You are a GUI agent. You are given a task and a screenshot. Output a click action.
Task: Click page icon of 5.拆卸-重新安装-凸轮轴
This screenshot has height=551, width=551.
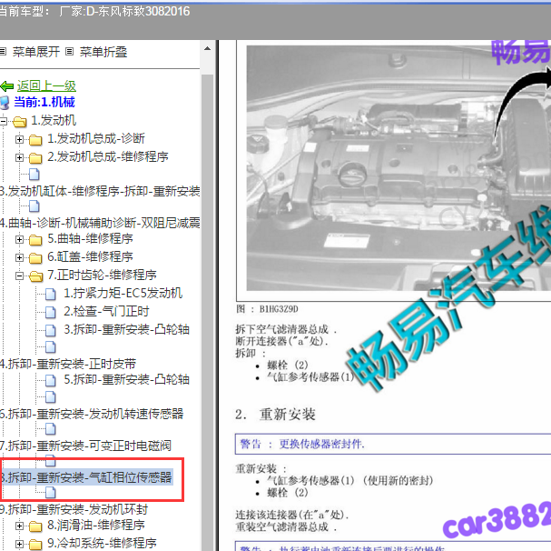[51, 380]
